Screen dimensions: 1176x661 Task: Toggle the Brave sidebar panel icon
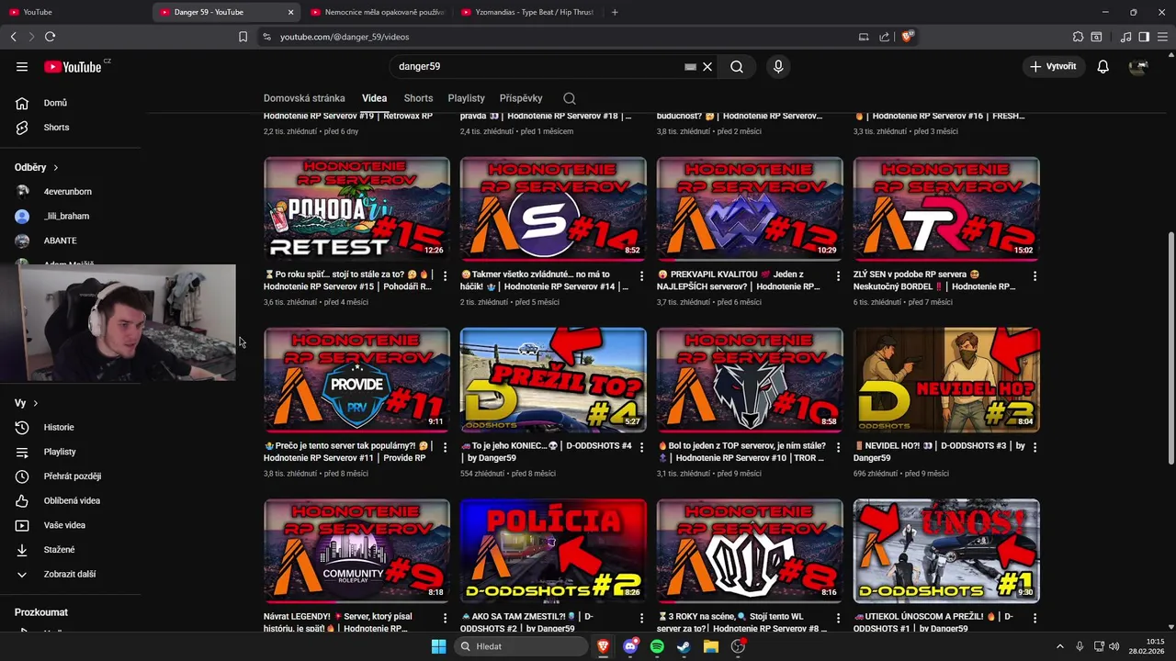[1144, 37]
